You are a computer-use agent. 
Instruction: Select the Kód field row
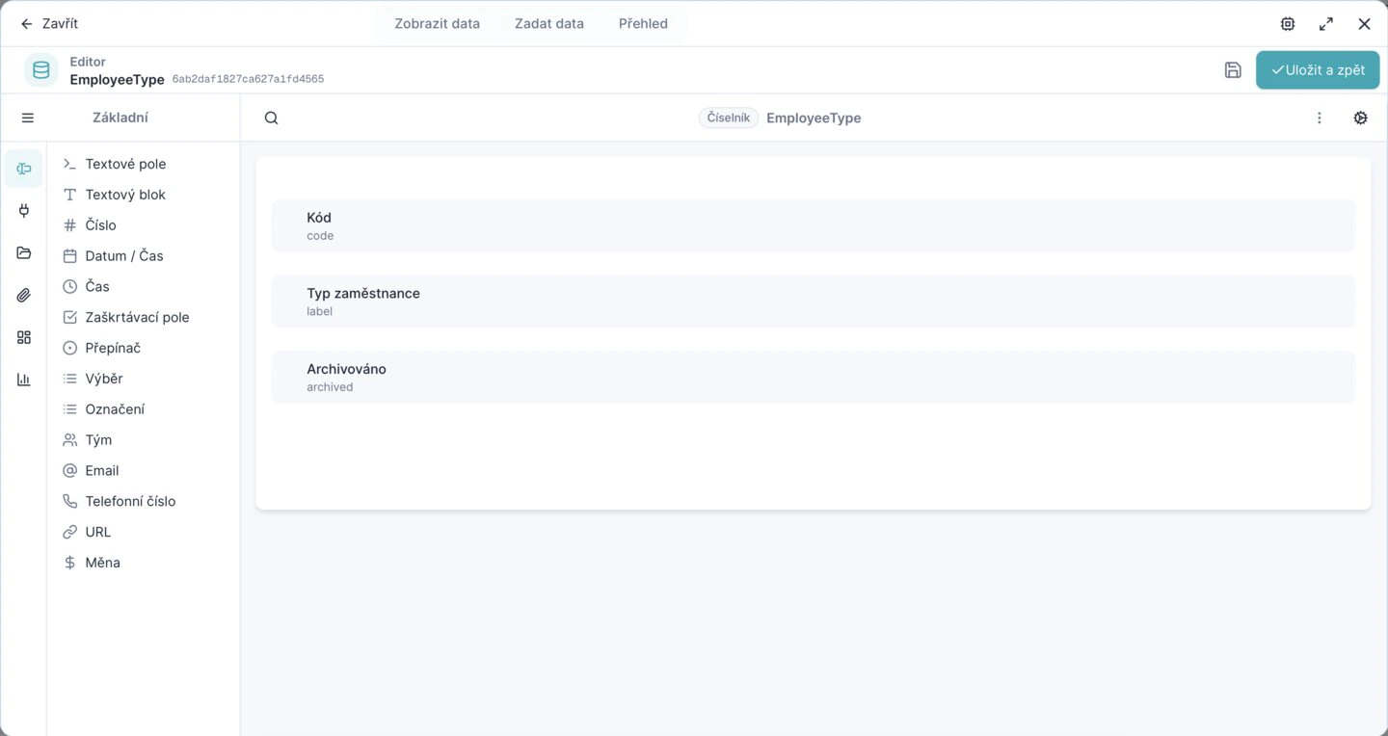(x=813, y=225)
